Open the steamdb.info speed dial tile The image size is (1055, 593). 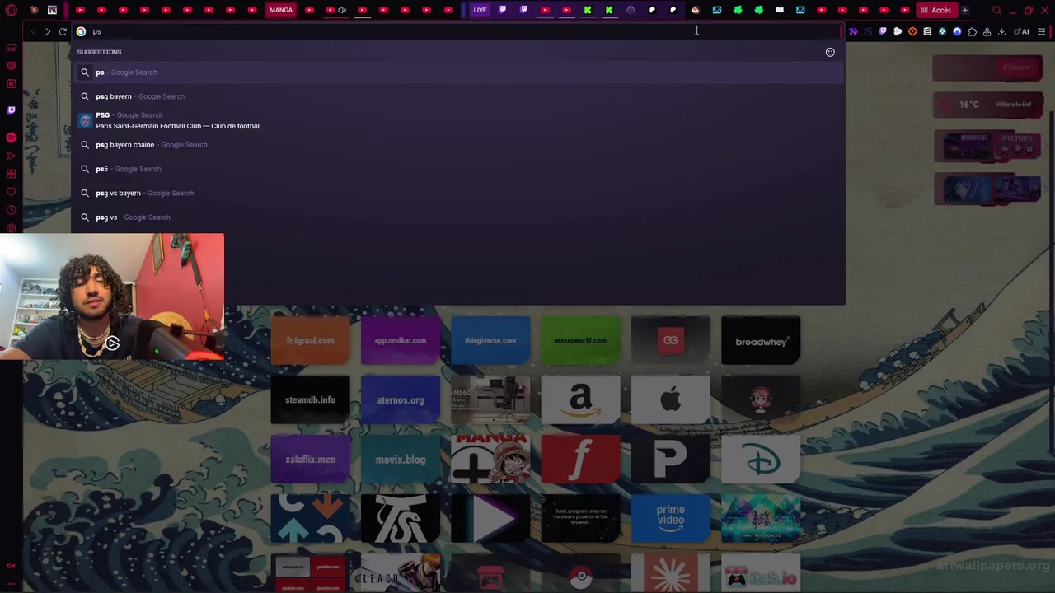click(310, 399)
